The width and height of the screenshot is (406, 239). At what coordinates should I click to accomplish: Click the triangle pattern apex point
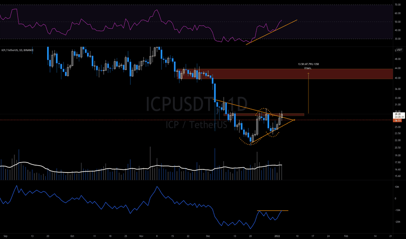(294, 120)
